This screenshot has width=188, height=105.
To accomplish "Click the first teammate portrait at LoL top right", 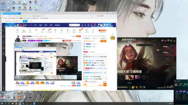I will (162, 41).
